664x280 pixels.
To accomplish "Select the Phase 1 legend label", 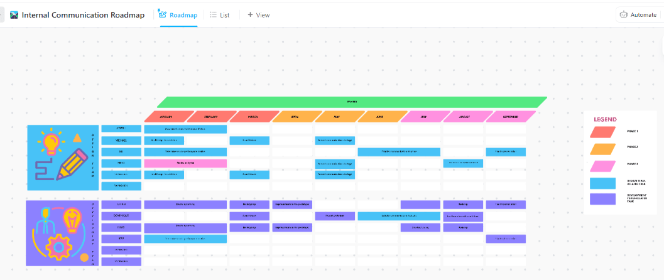I will tap(632, 131).
